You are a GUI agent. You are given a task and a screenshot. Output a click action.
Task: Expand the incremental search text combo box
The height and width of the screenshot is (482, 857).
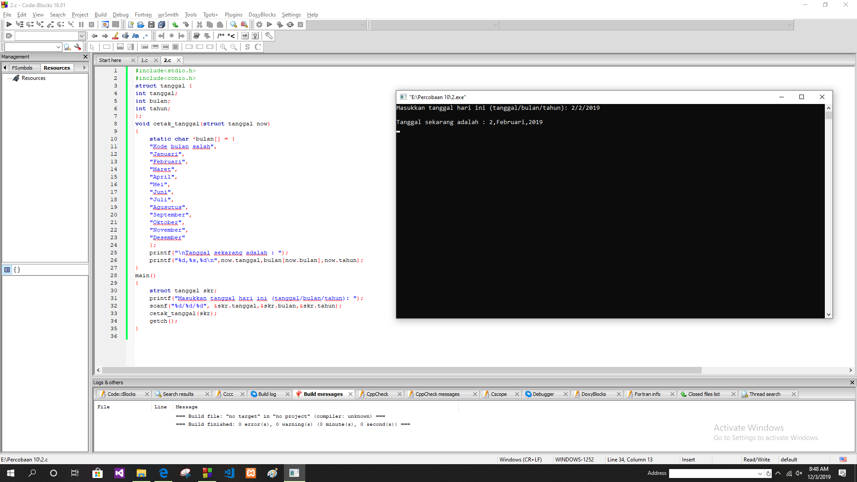point(82,36)
